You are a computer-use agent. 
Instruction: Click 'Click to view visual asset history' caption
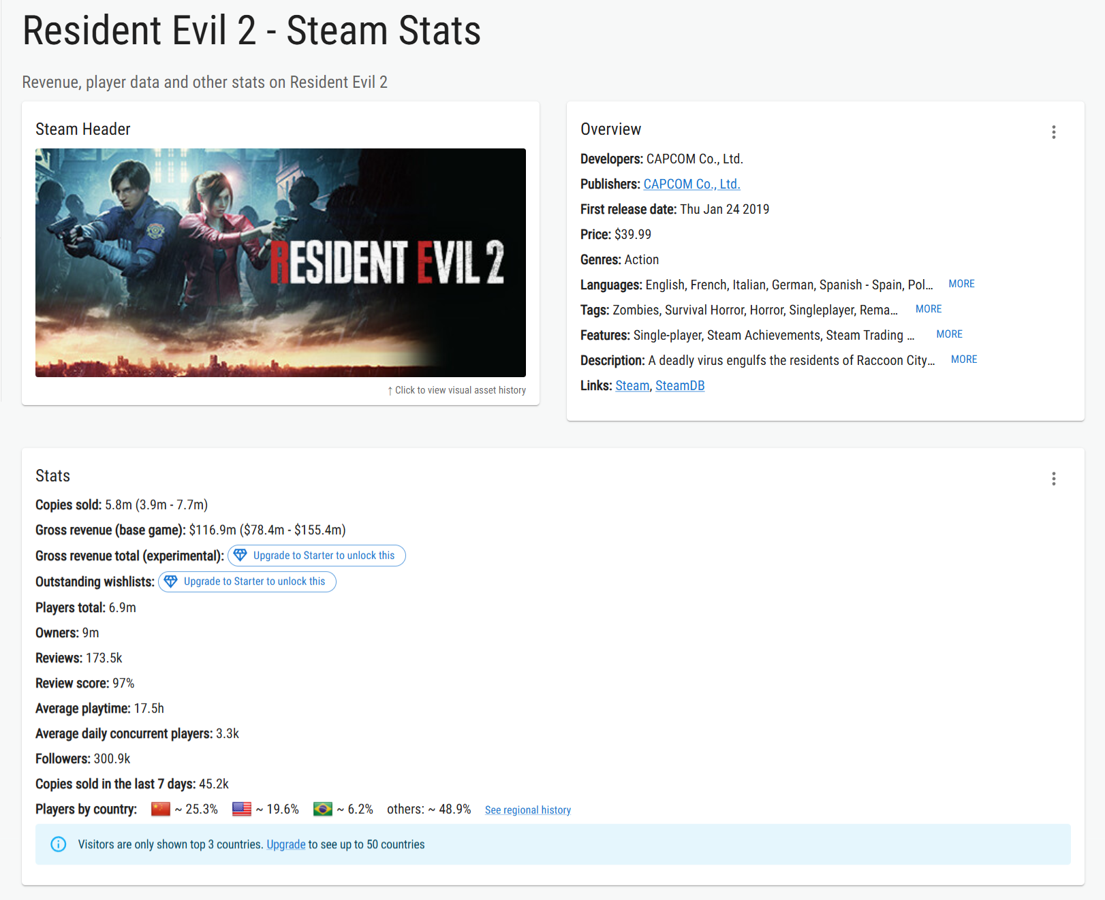point(456,390)
